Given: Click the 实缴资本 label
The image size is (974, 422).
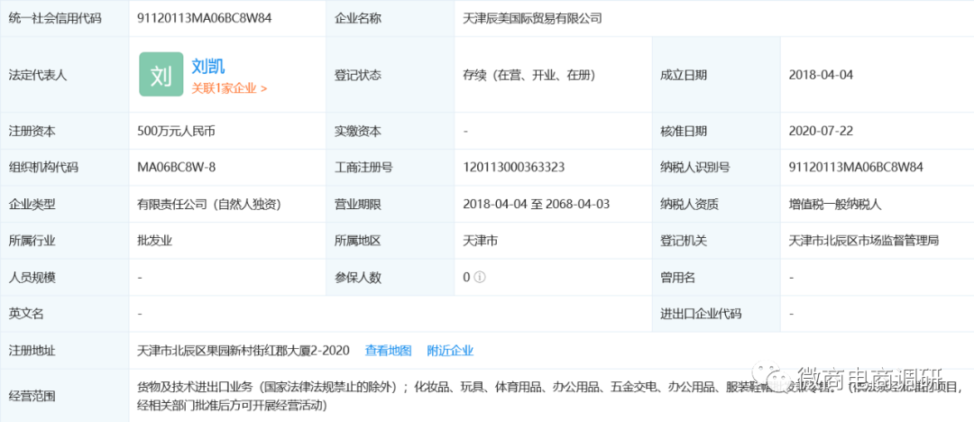Looking at the screenshot, I should [x=357, y=131].
